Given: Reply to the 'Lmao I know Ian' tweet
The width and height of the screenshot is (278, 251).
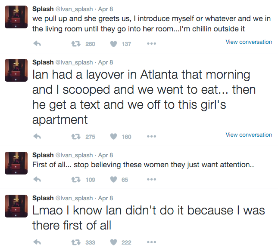Looking at the screenshot, I should coord(37,242).
